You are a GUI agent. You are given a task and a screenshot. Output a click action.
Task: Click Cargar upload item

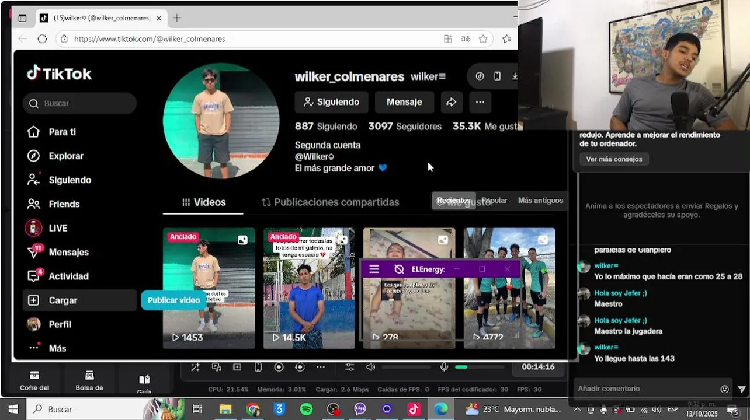point(79,300)
